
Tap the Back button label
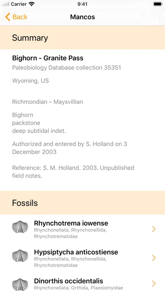[20, 17]
